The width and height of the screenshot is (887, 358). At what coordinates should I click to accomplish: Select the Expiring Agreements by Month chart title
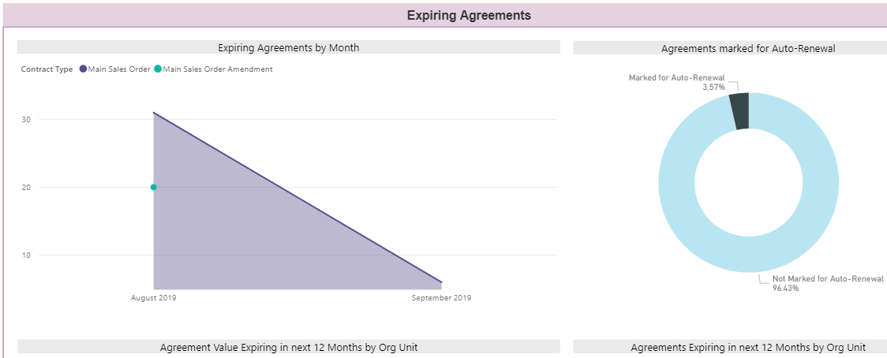(289, 48)
